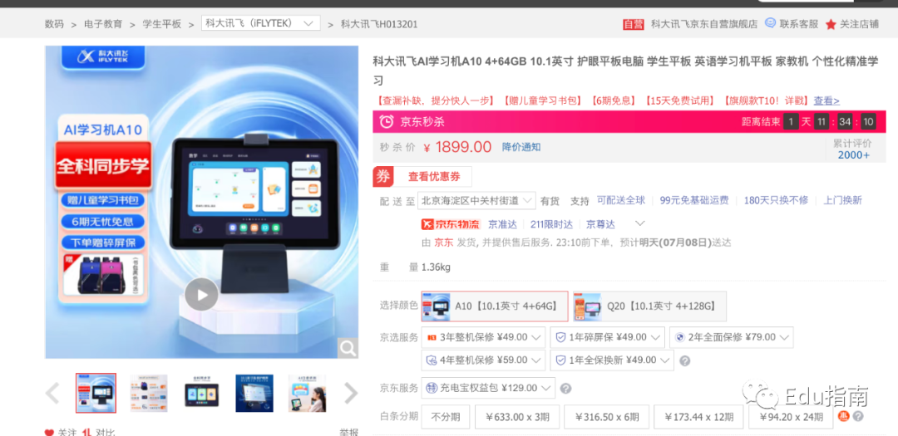Open 电子教育 breadcrumb category

click(103, 24)
